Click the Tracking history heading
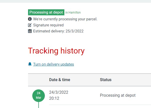Image resolution: width=151 pixels, height=108 pixels. (56, 51)
